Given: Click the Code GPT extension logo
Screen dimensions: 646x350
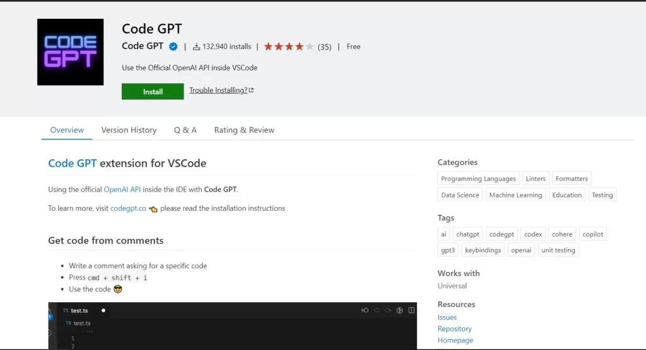Looking at the screenshot, I should coord(71,52).
